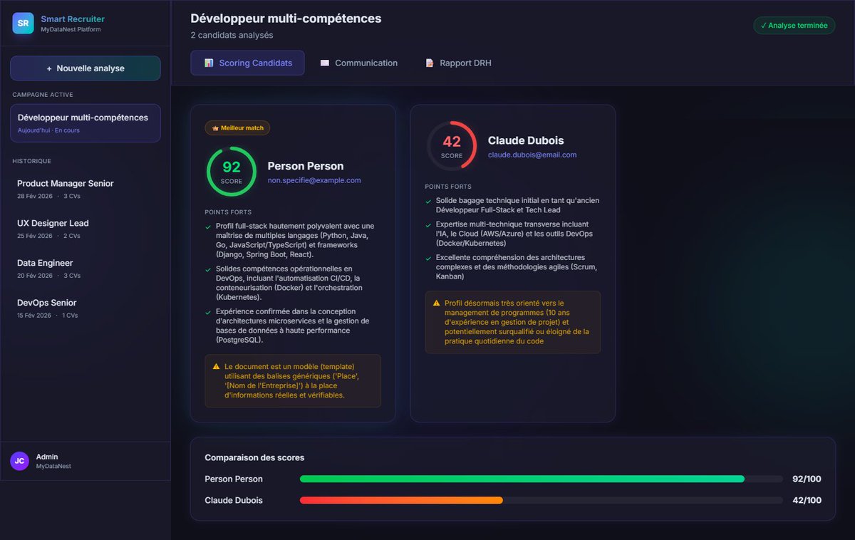Click the Admin MyDataNest profile area
Image resolution: width=855 pixels, height=540 pixels.
tap(85, 461)
